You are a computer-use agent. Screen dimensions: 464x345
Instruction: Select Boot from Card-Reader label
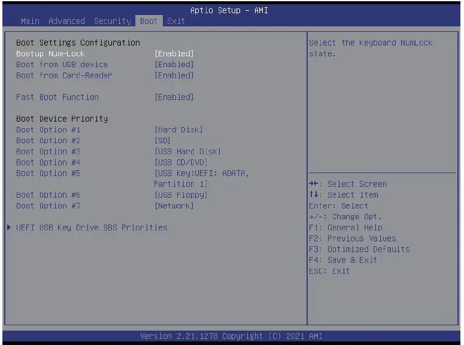tap(64, 75)
